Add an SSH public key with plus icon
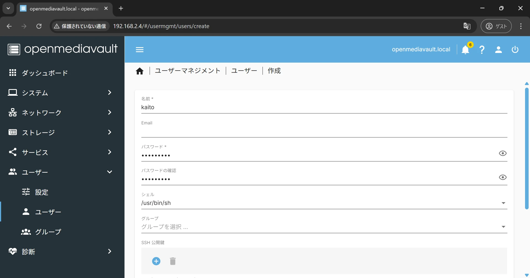 156,261
